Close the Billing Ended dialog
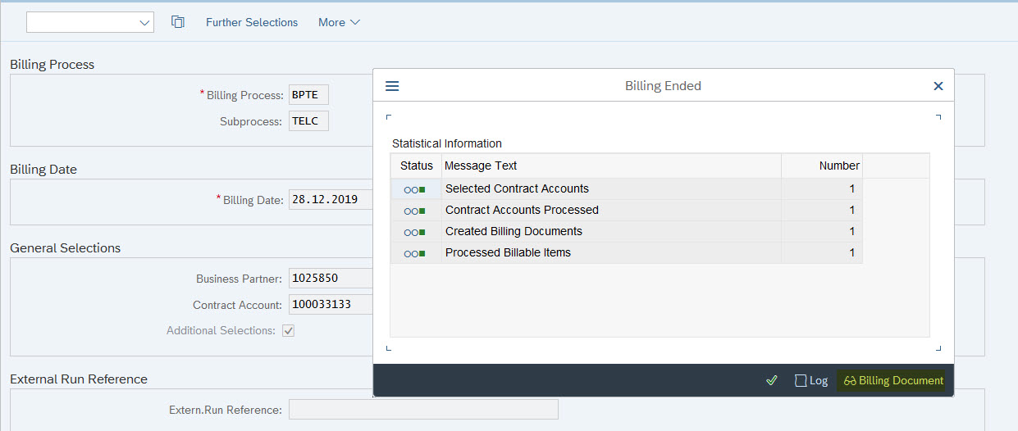The width and height of the screenshot is (1018, 431). pos(938,86)
